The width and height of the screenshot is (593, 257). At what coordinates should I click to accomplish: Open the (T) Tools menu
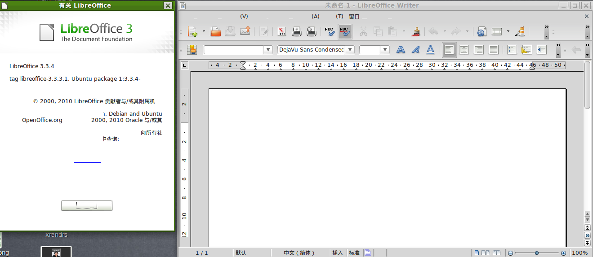[x=339, y=17]
